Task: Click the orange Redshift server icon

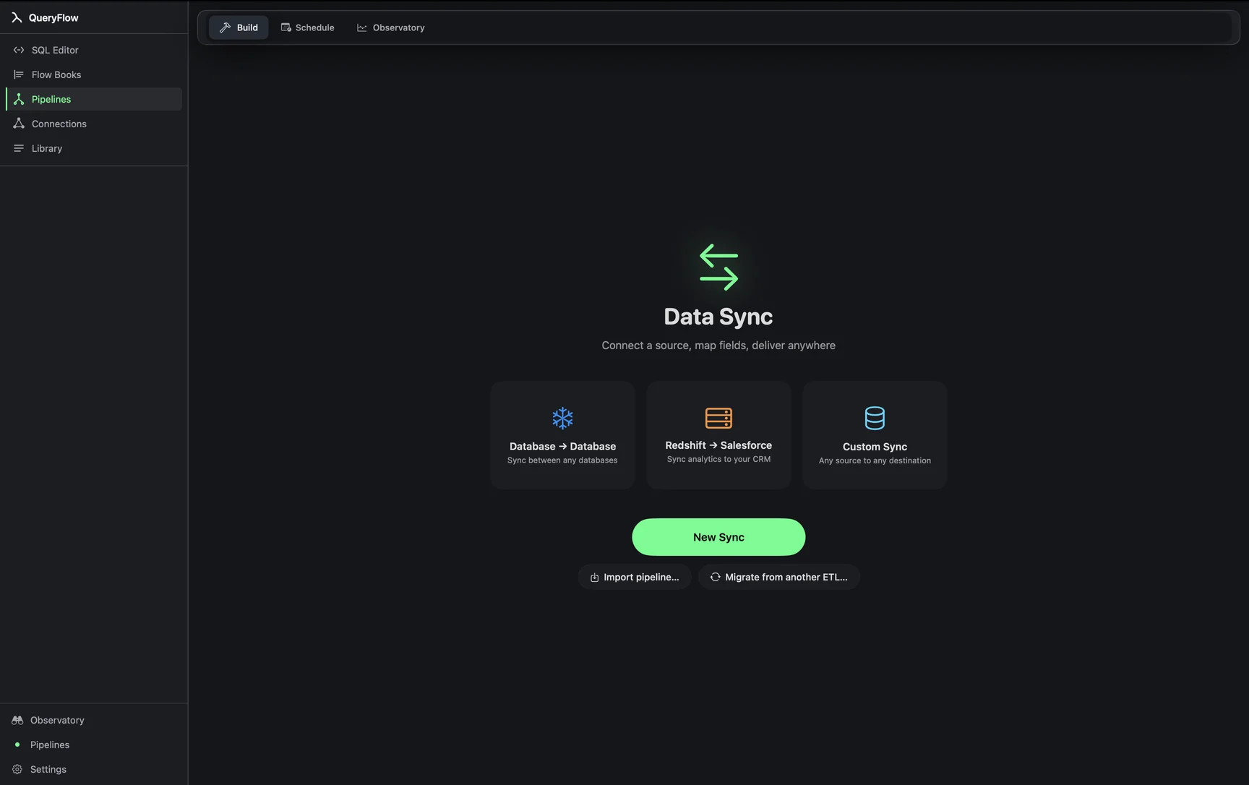Action: tap(718, 418)
